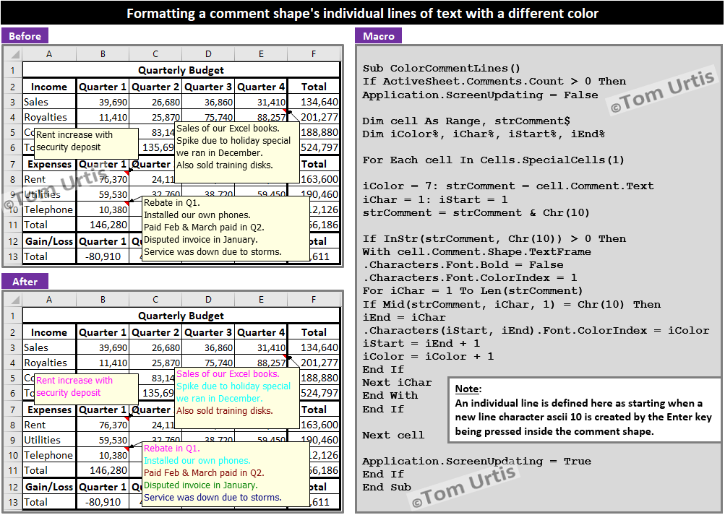Click the purple After label
The image size is (725, 515).
[x=25, y=282]
